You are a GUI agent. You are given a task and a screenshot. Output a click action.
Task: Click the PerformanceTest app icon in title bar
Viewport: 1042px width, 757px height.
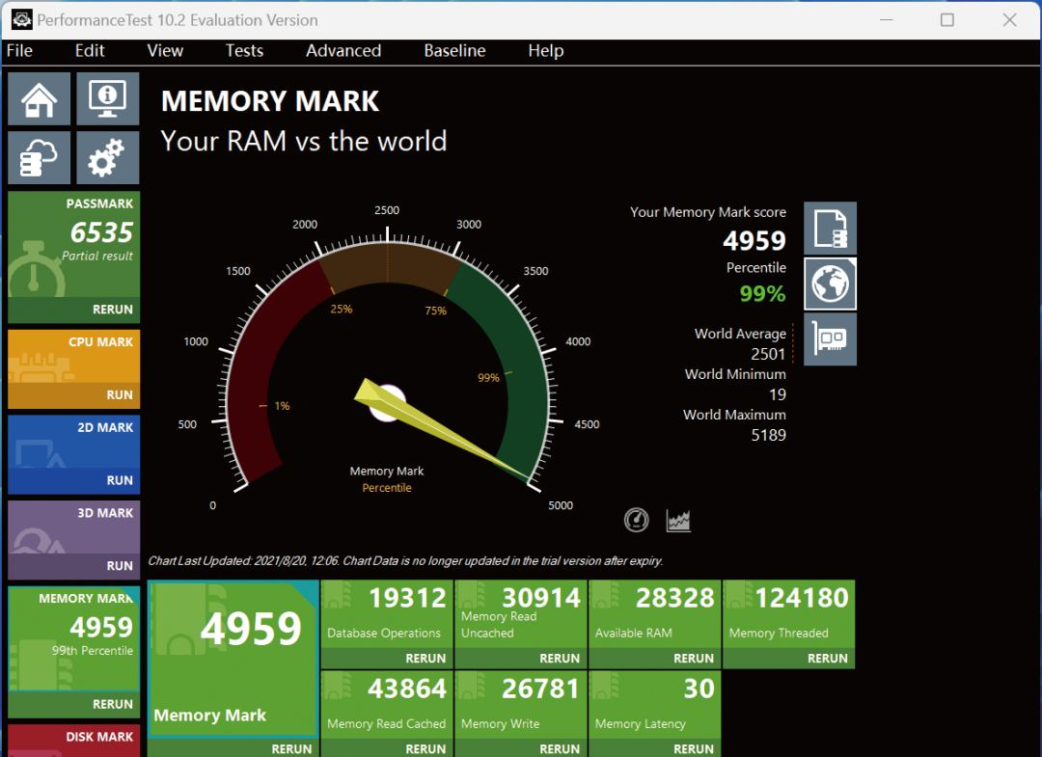coord(21,20)
